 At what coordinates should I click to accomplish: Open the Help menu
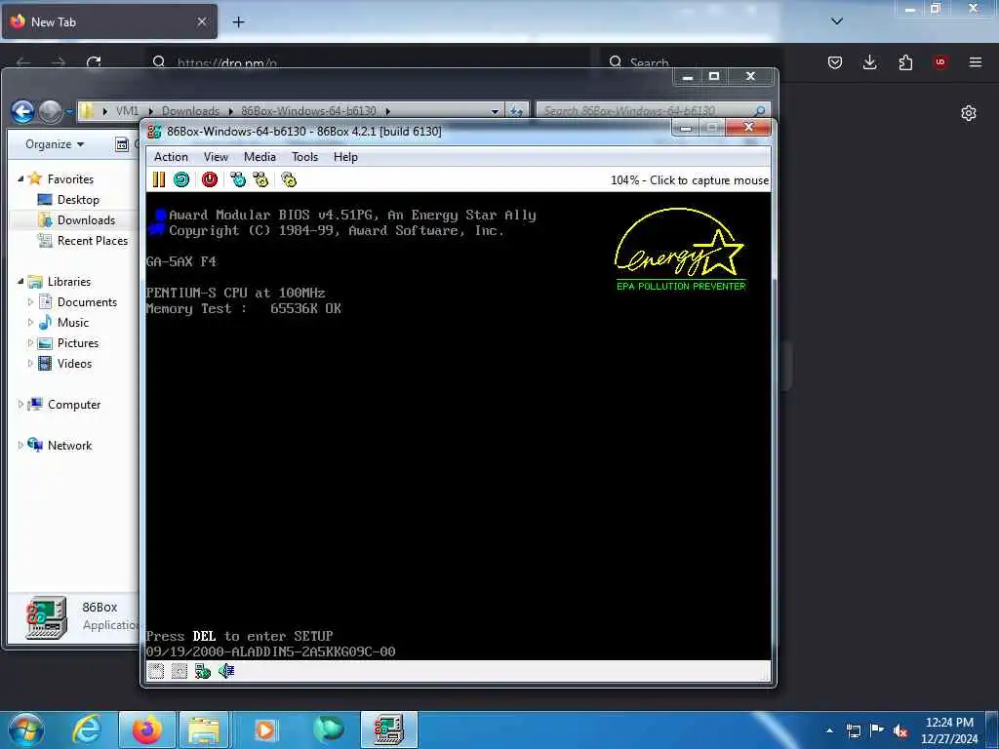tap(345, 157)
